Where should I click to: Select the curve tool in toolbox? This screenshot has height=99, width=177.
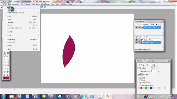(x=8, y=59)
